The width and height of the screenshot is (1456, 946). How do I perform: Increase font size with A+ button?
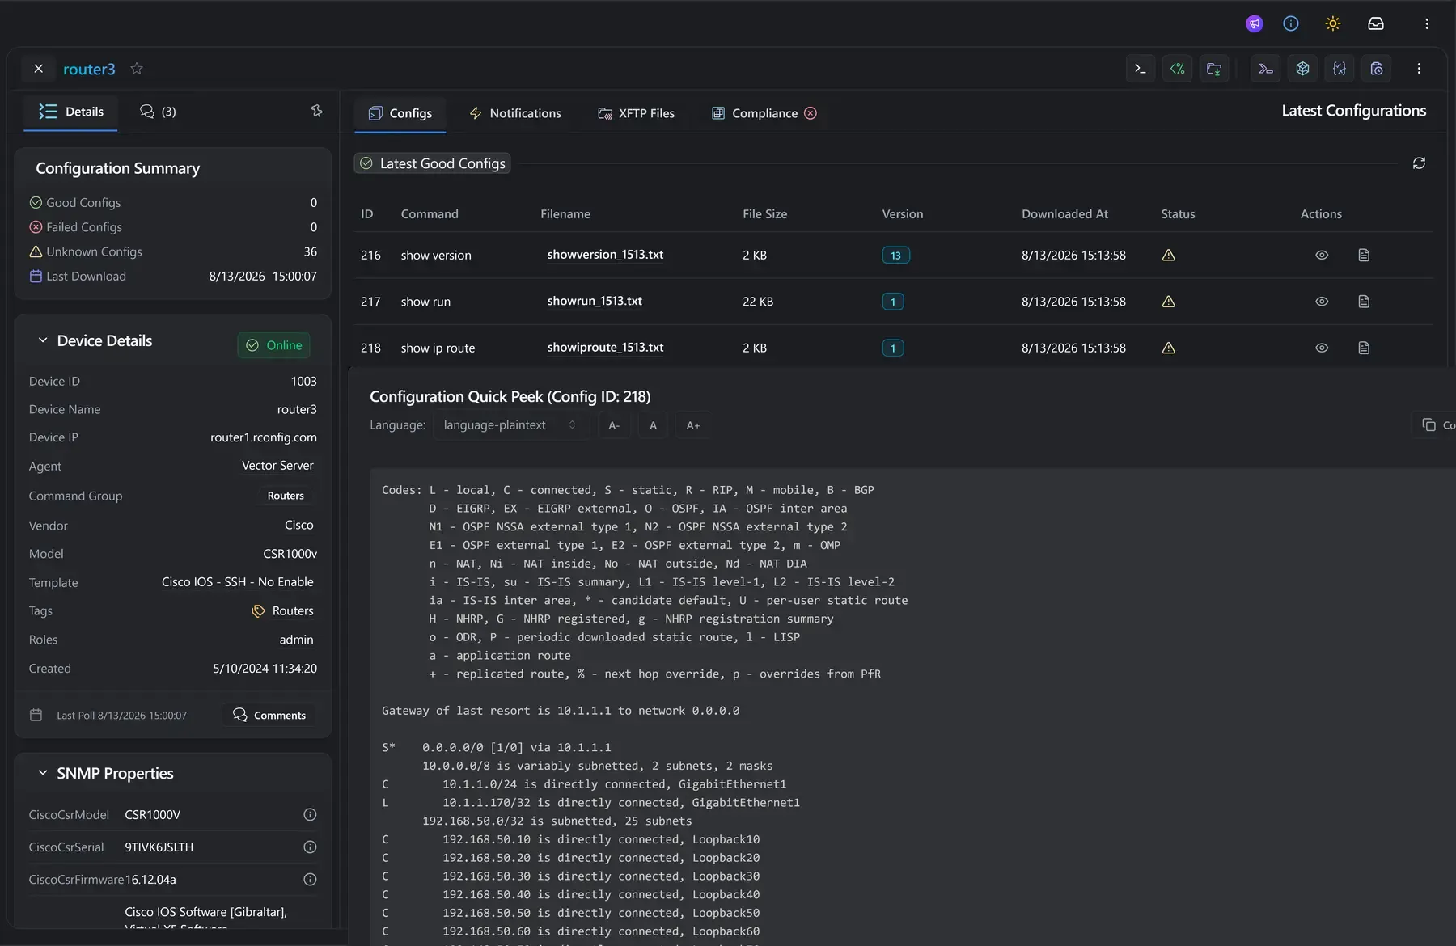[x=693, y=425]
